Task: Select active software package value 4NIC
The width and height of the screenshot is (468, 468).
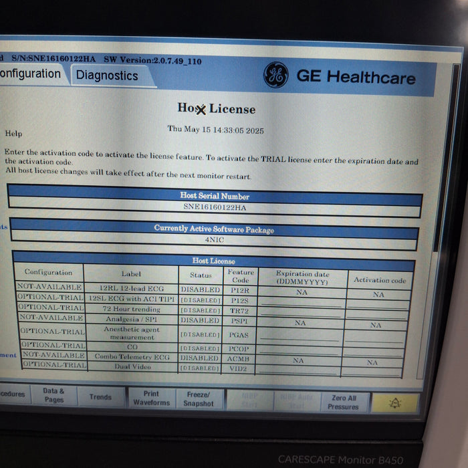Action: tap(215, 239)
